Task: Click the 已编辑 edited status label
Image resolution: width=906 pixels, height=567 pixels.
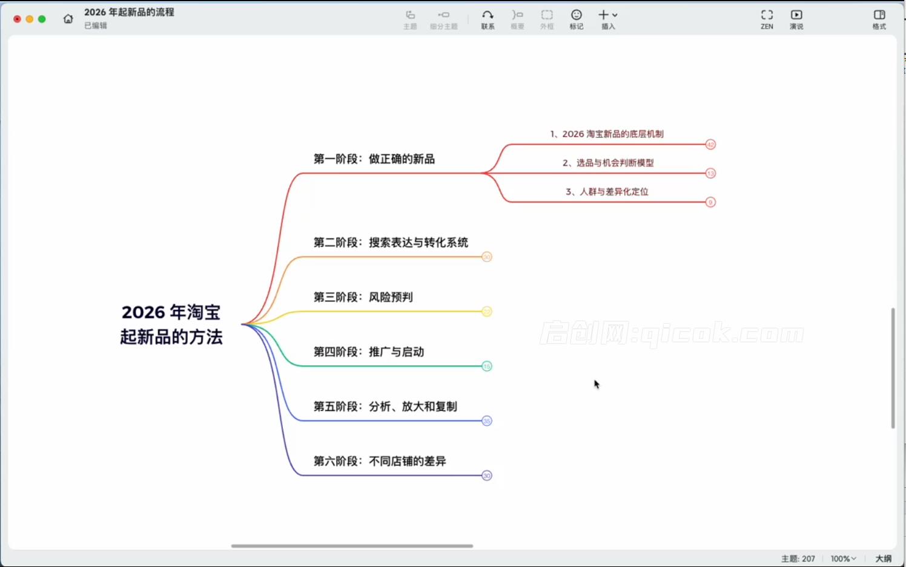Action: coord(96,25)
